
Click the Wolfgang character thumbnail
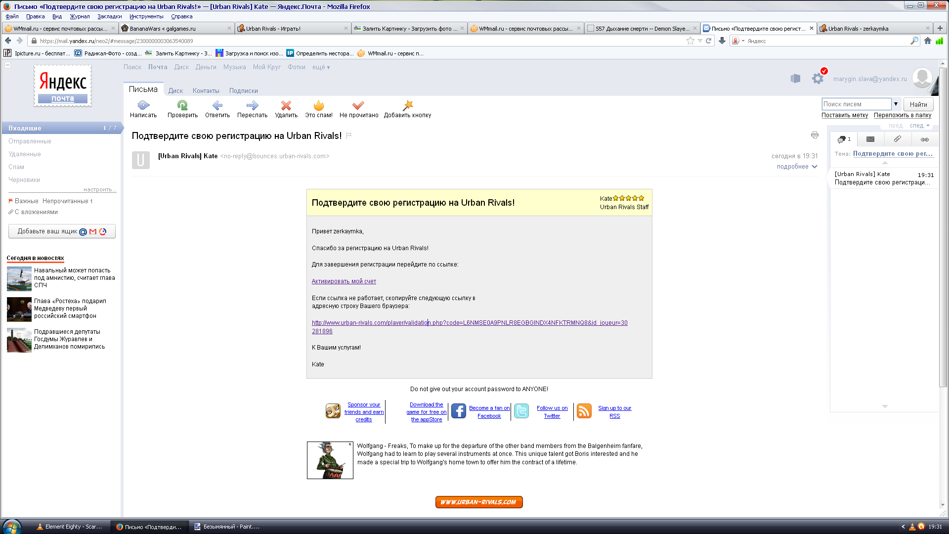click(x=330, y=460)
